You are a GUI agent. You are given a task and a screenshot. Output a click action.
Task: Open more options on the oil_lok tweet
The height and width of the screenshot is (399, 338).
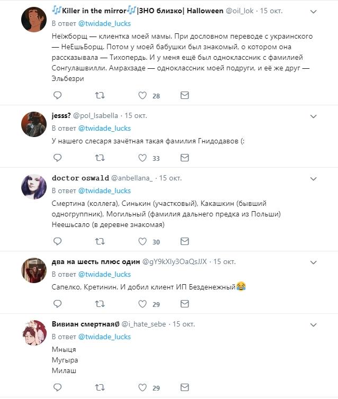313,11
